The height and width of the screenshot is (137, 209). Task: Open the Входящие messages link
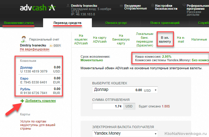pos(133,6)
